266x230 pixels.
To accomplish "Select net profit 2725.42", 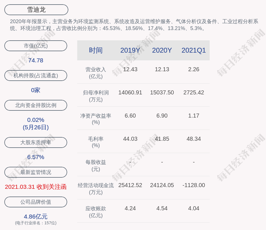I will [194, 93].
